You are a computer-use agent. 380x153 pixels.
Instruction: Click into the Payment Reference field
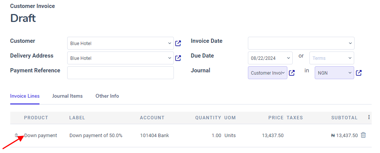point(120,73)
